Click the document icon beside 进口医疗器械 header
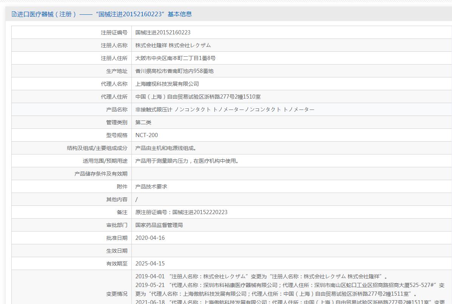 pos(14,14)
